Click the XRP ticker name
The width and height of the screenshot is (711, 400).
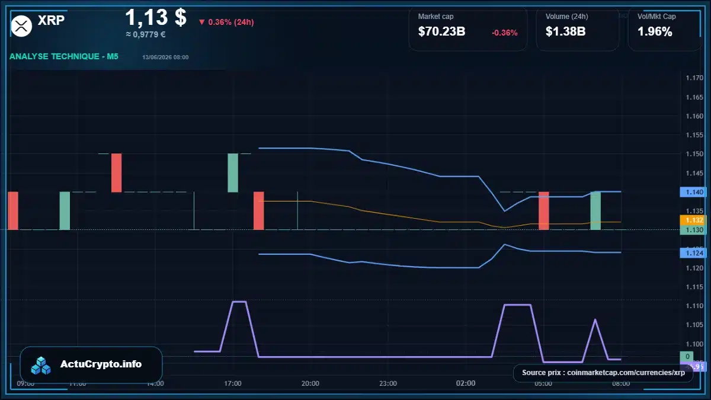click(52, 21)
